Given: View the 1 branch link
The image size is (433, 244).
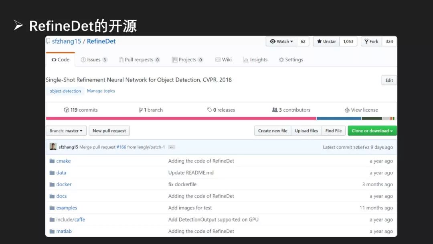Looking at the screenshot, I should coord(151,110).
